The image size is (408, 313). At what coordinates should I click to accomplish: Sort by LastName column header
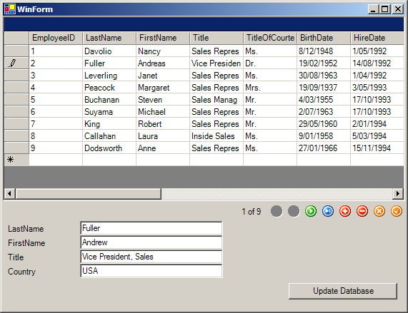tap(109, 38)
